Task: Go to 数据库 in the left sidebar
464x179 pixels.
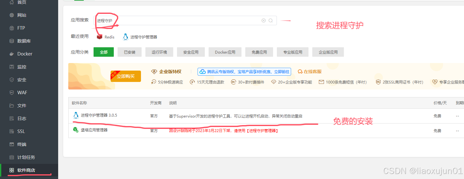Action: tap(24, 41)
